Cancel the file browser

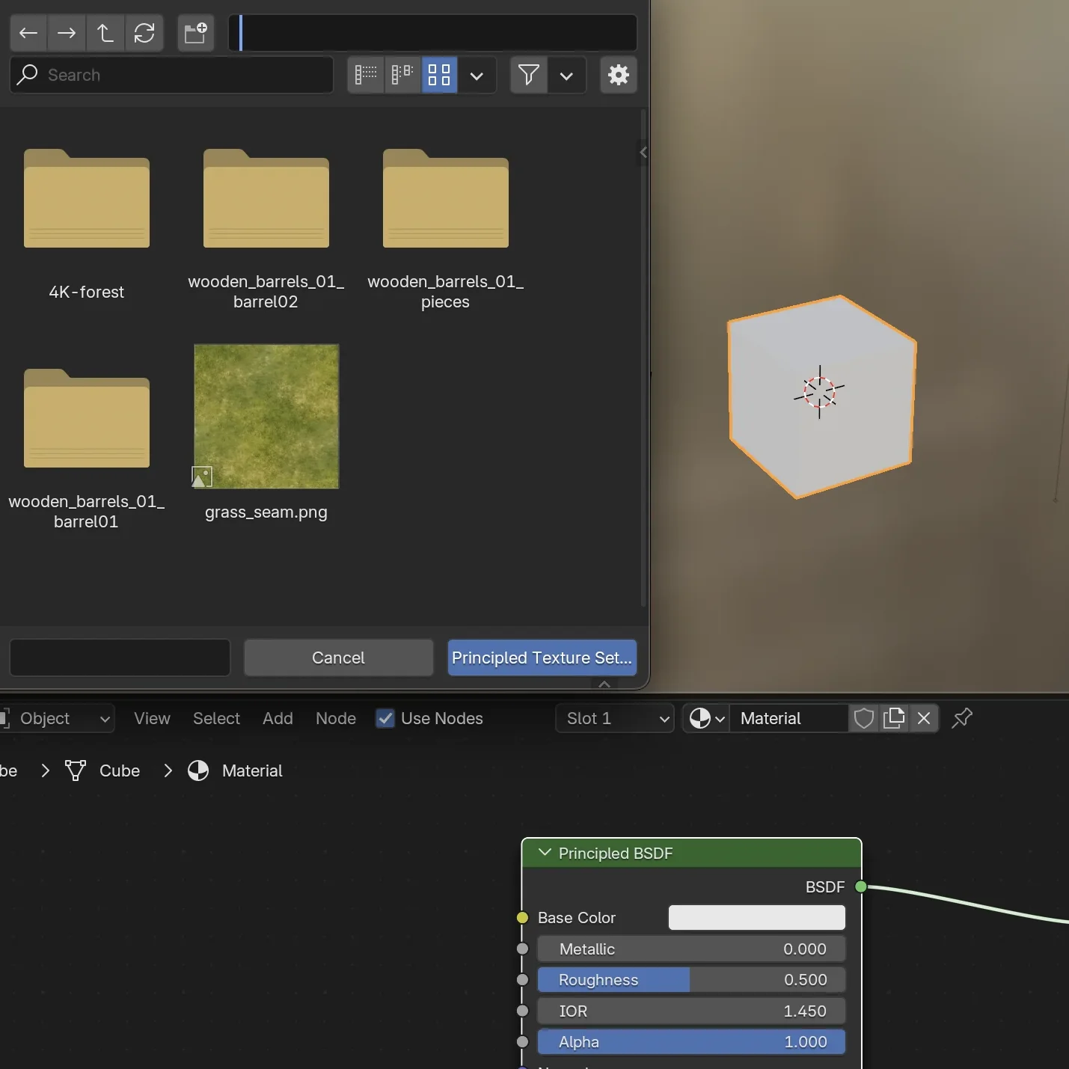point(339,658)
